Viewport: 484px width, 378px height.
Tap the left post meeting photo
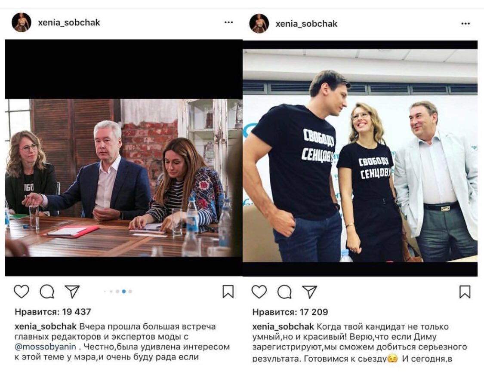pyautogui.click(x=123, y=178)
